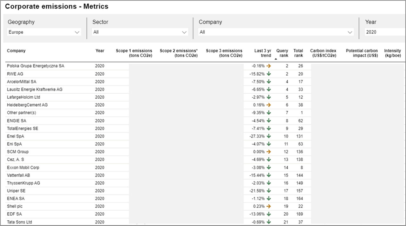Sort by the Company column header in table
This screenshot has width=406, height=226.
coord(16,51)
